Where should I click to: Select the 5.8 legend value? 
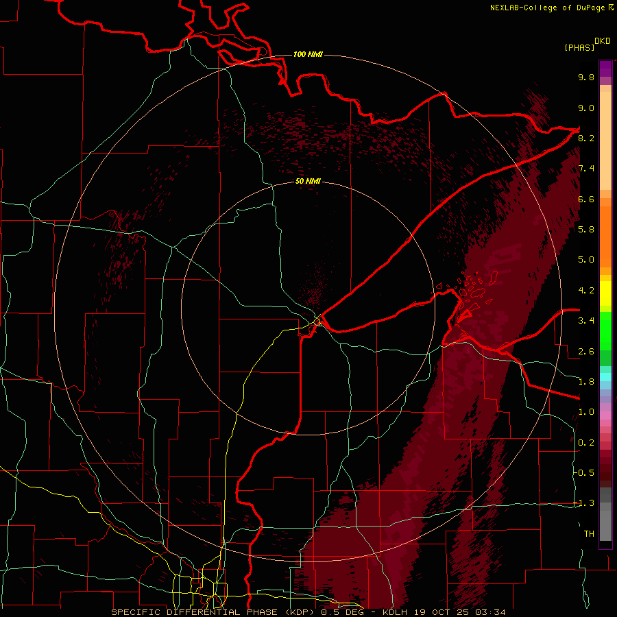(x=586, y=230)
